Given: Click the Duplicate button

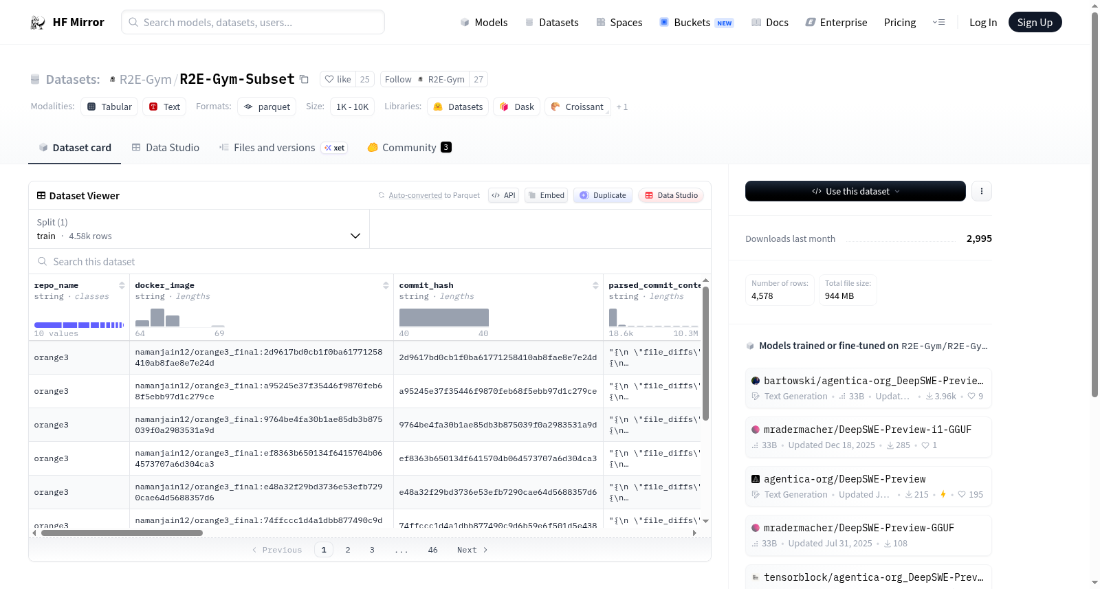Looking at the screenshot, I should pyautogui.click(x=603, y=195).
